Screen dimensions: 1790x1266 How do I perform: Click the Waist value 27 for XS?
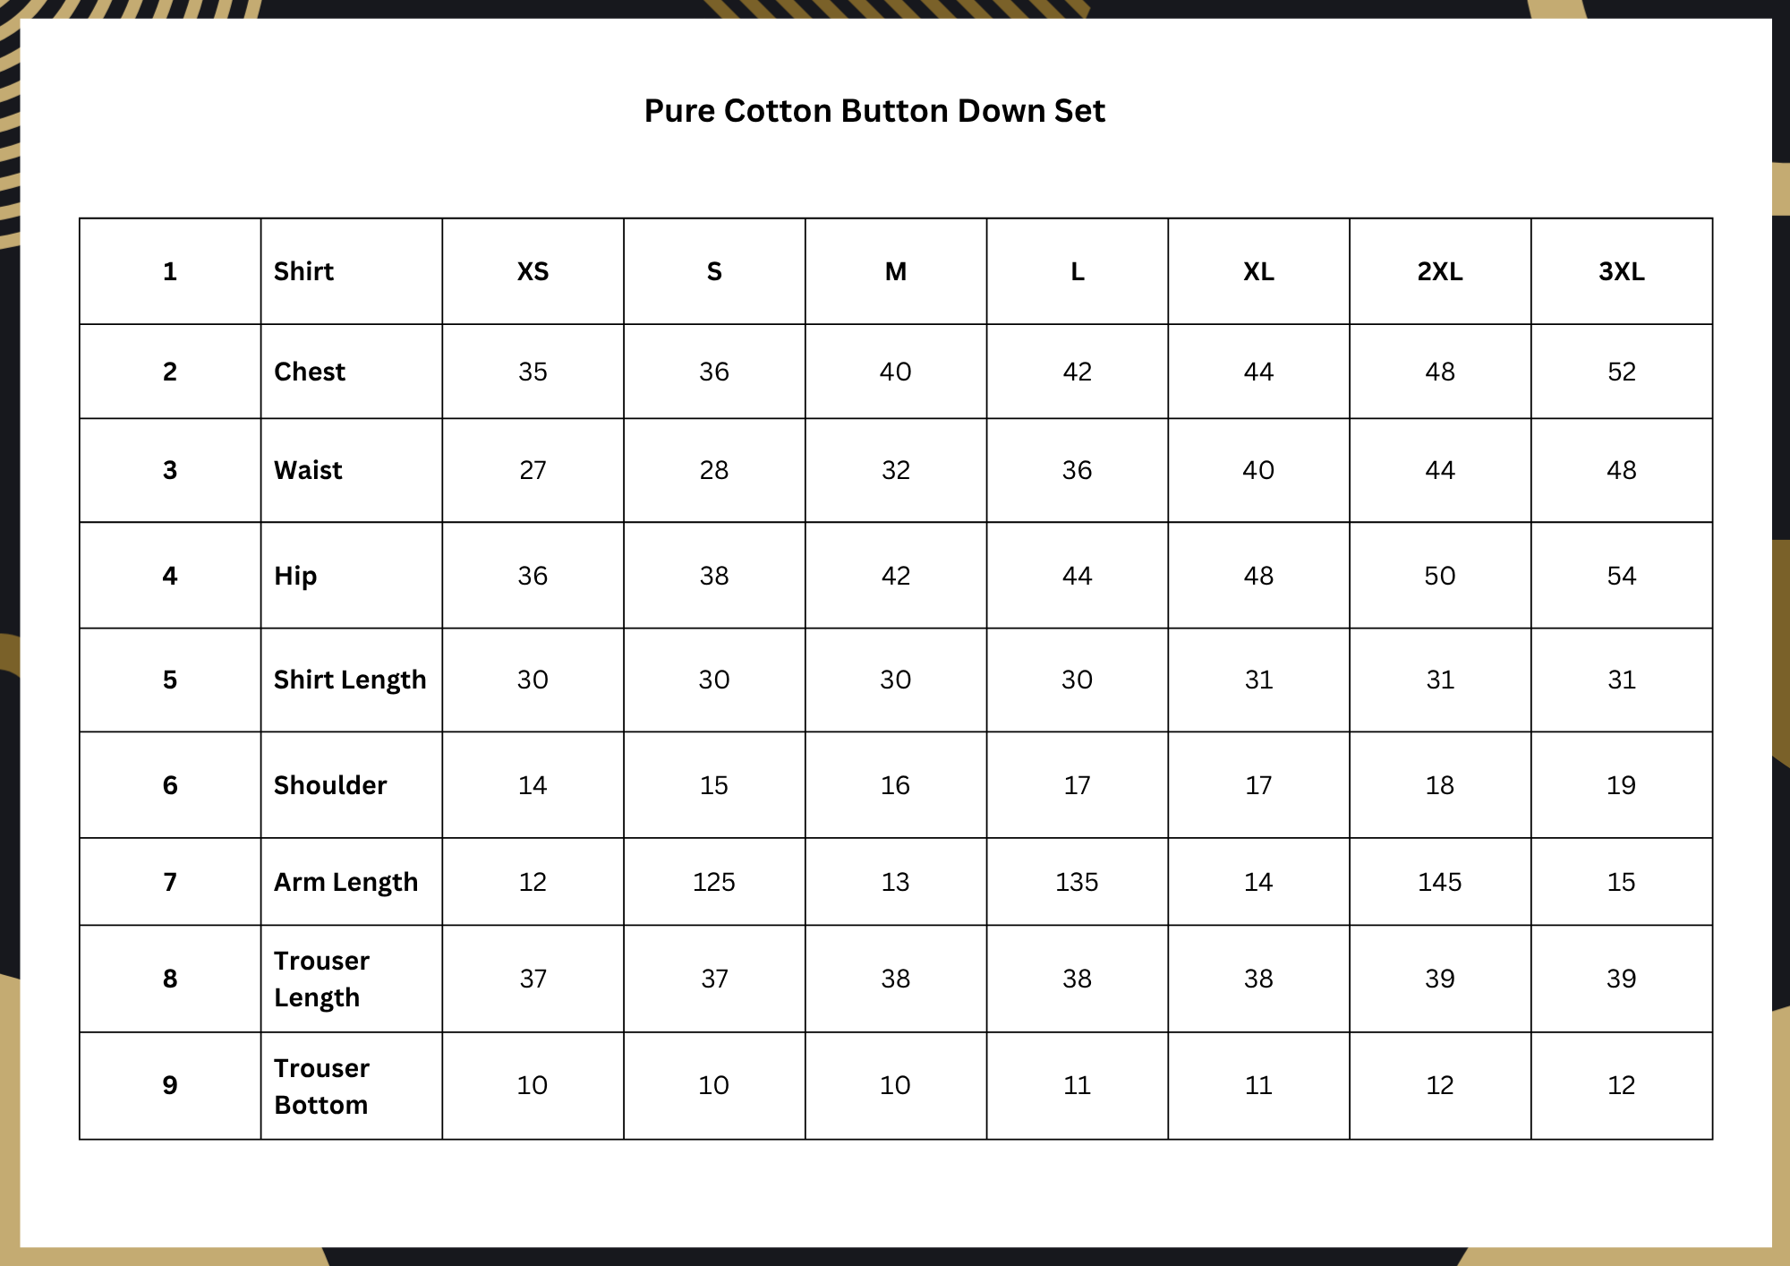[533, 470]
